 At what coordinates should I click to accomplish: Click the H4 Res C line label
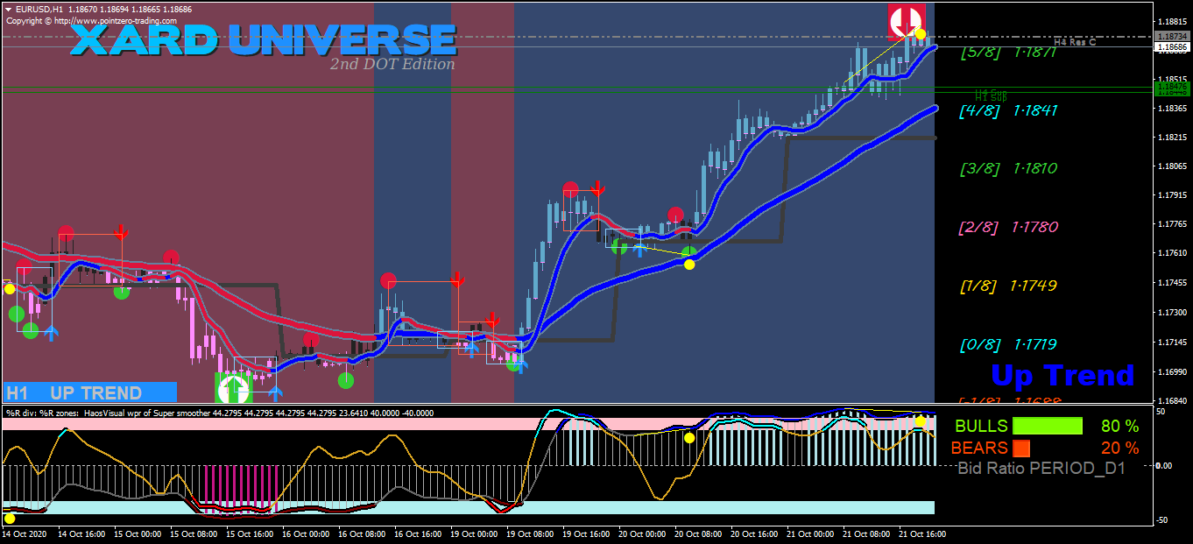coord(1075,41)
